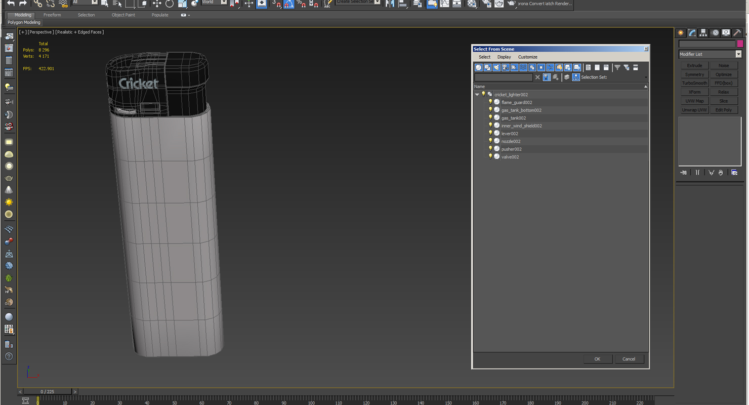This screenshot has width=749, height=405.
Task: Clear the search field with X icon
Action: (537, 77)
